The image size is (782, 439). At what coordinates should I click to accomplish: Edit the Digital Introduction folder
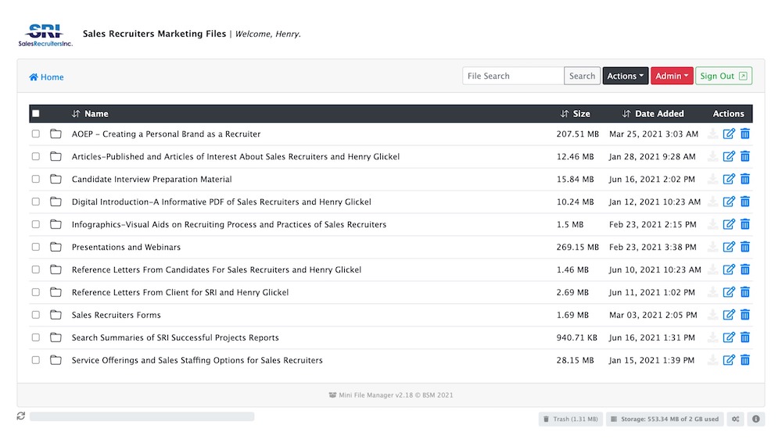[x=729, y=202]
